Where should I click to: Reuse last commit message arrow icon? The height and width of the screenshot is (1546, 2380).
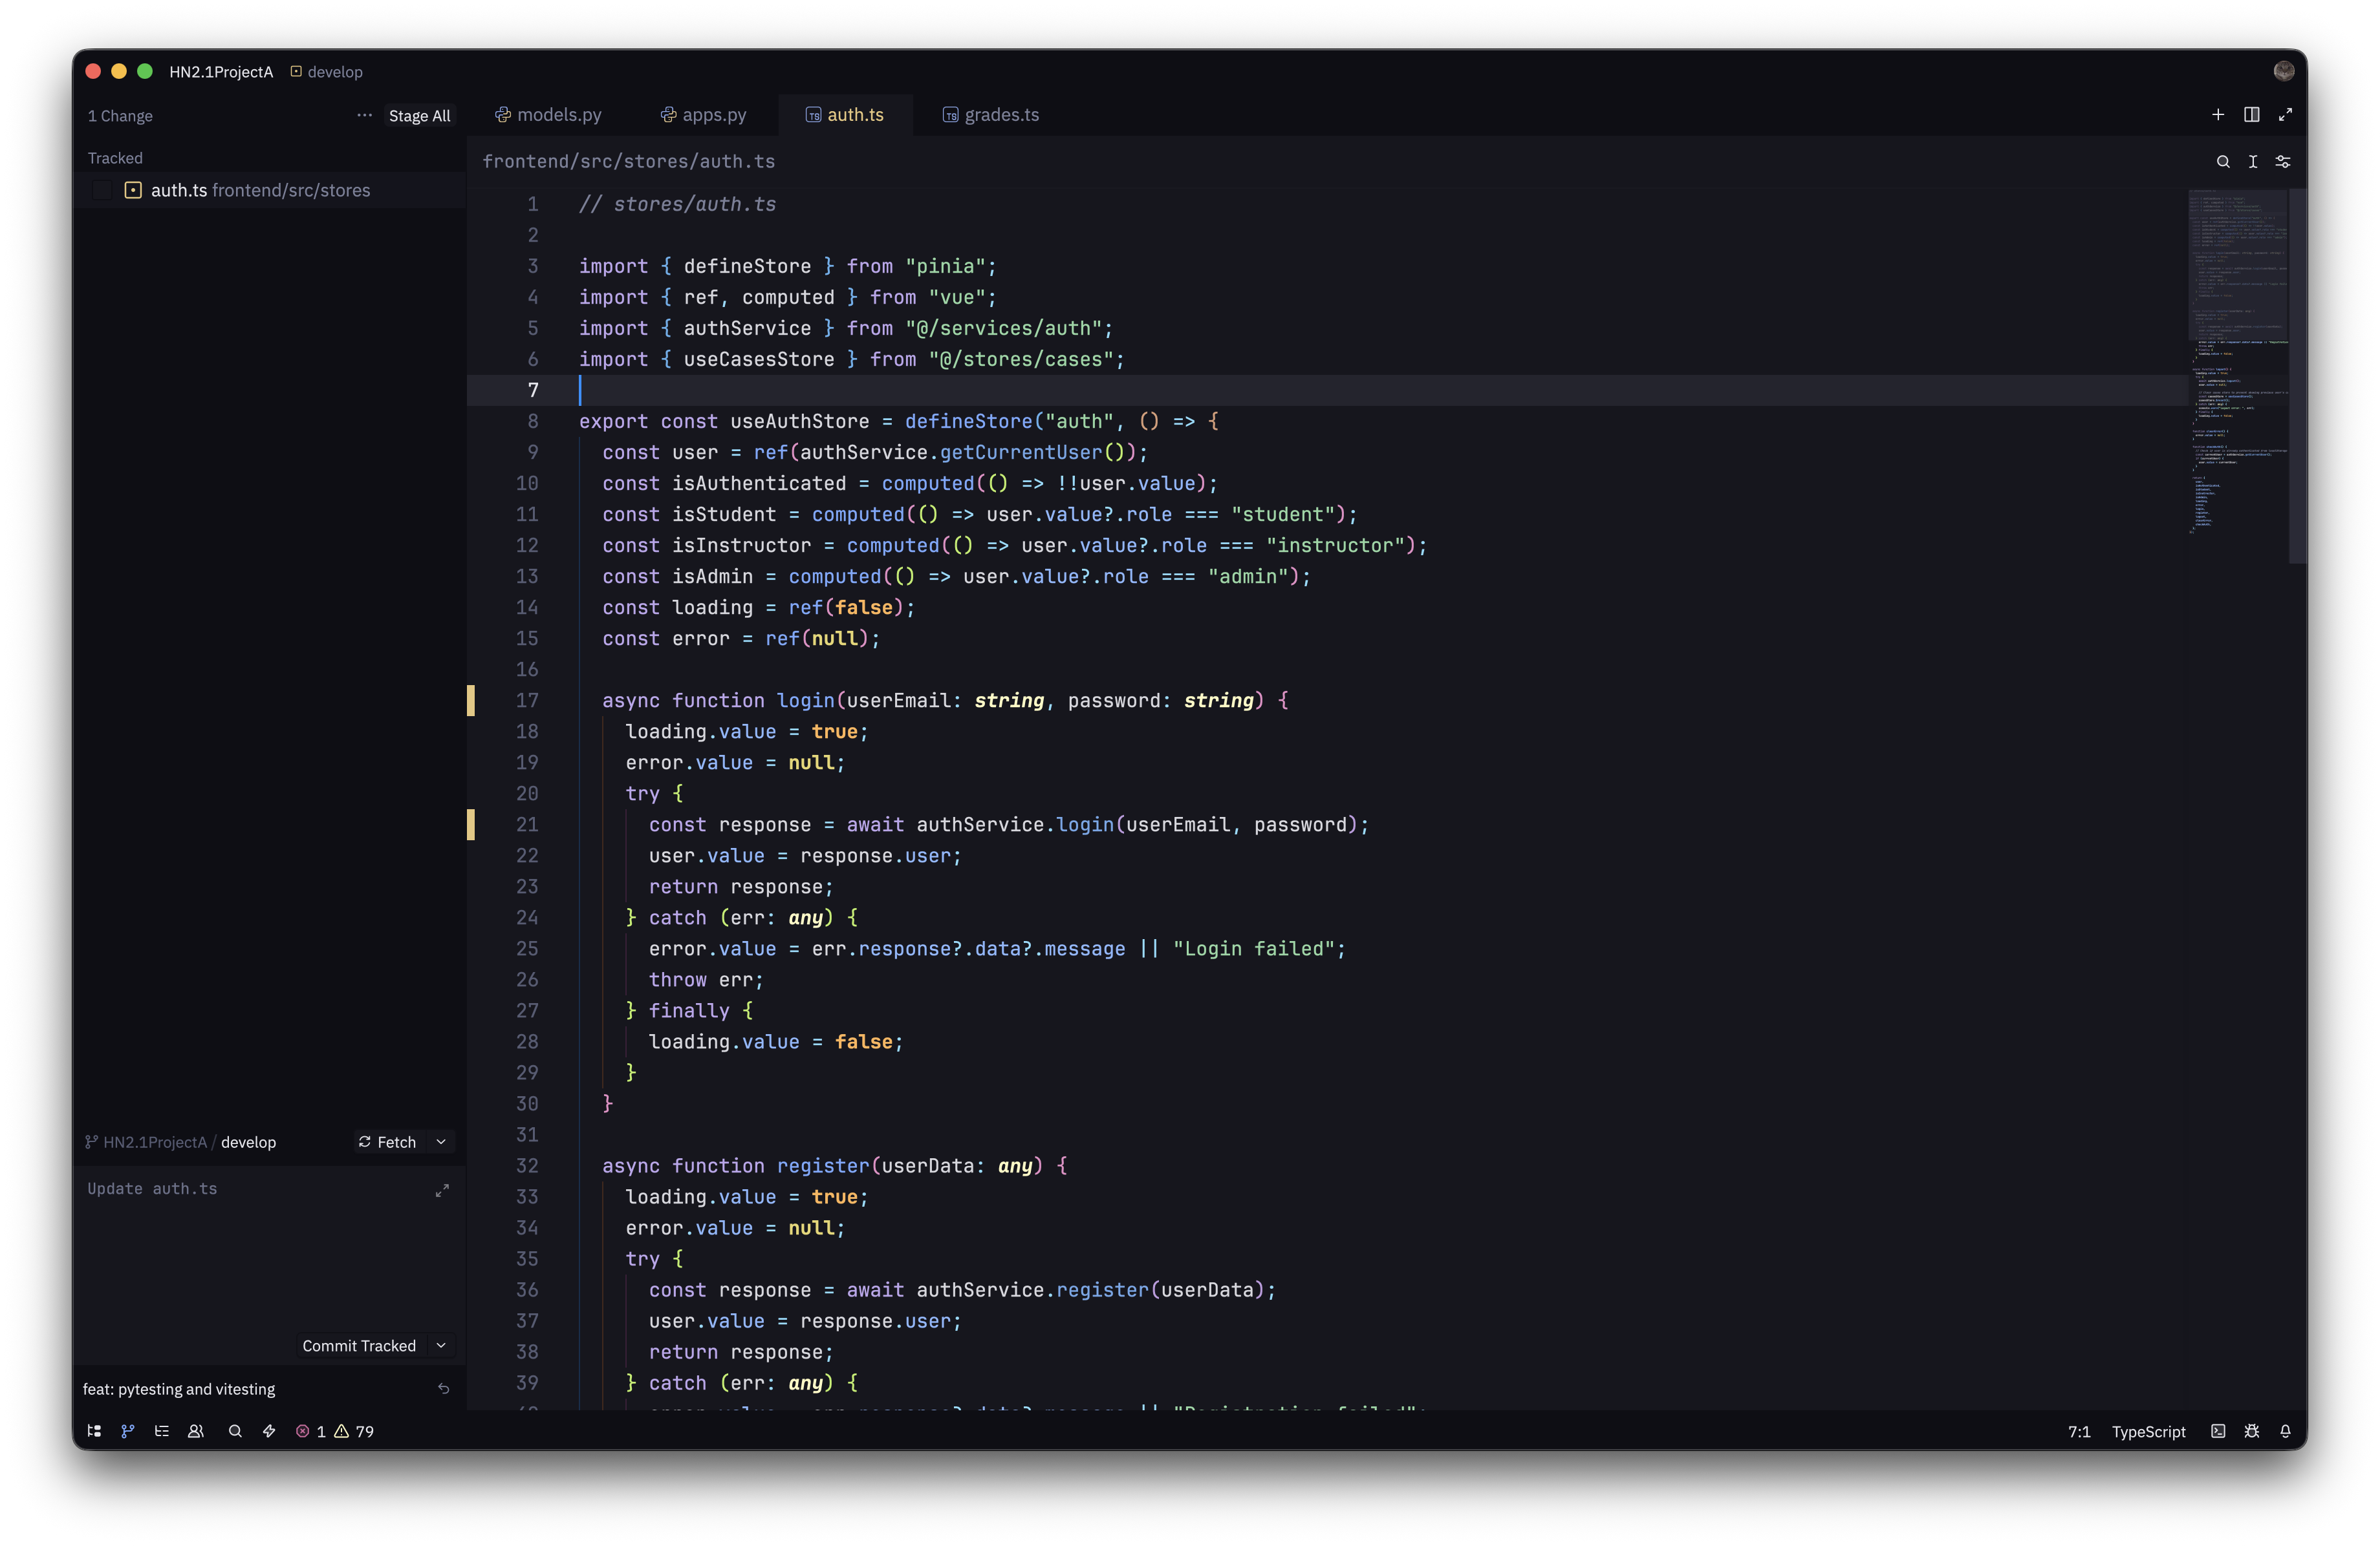point(444,1389)
